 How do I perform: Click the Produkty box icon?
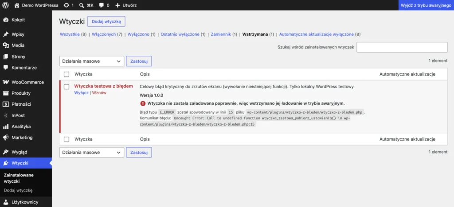(5, 93)
